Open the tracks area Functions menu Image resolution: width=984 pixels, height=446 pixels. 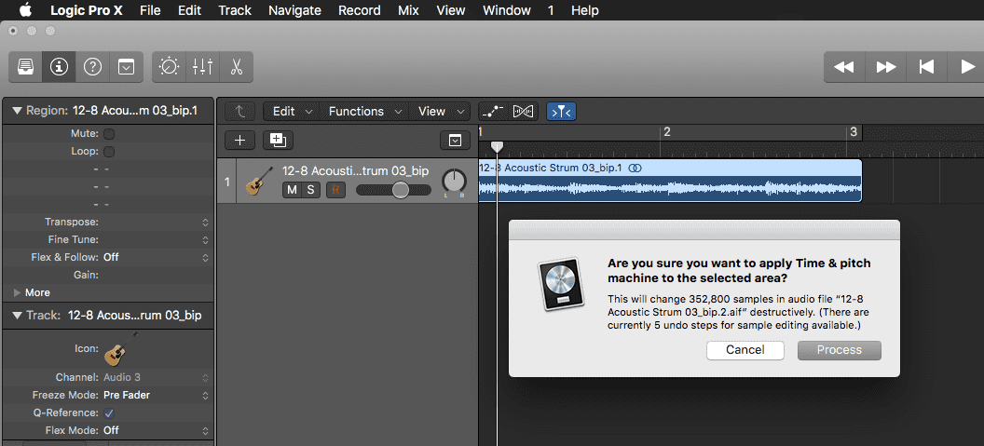point(364,112)
